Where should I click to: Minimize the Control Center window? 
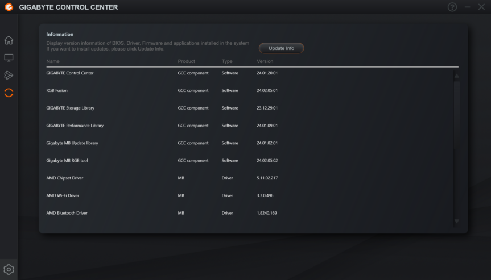click(x=468, y=7)
